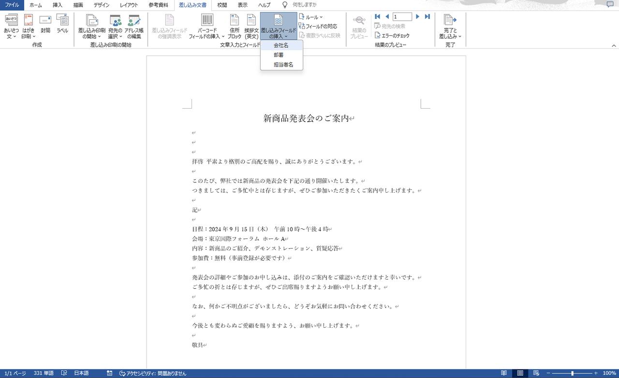Click the 1/1 ページ page count
Screen dimensions: 619x378
tap(15, 373)
